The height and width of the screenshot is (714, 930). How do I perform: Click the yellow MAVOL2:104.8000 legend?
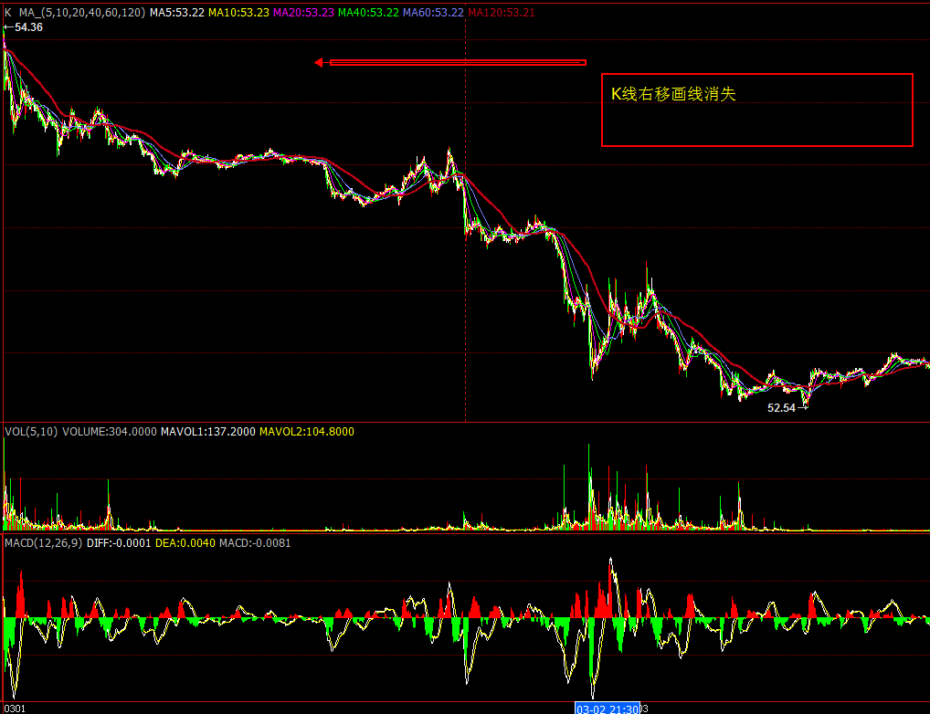point(307,431)
